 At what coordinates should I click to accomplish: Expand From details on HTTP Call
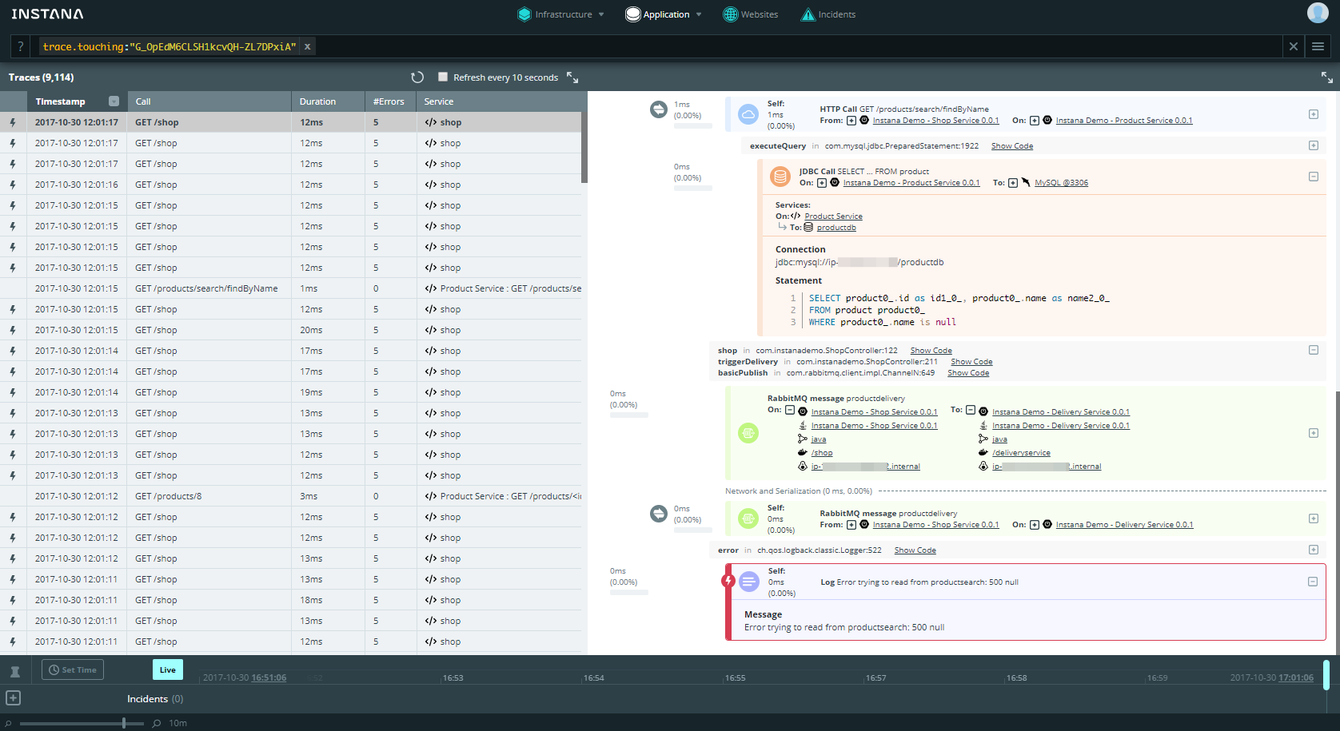coord(851,121)
